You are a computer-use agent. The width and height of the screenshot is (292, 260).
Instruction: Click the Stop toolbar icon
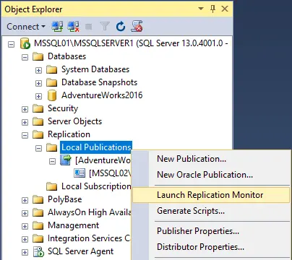[x=89, y=27]
